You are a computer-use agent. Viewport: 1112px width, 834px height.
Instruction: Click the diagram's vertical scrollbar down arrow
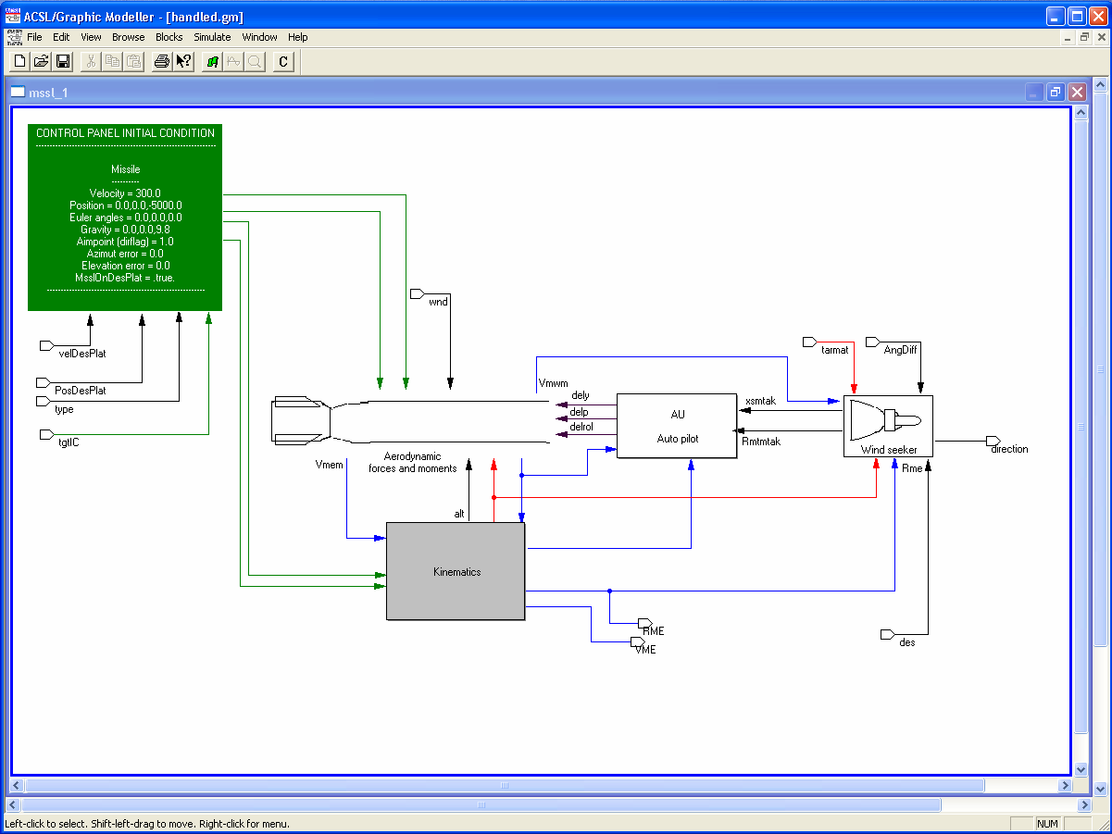pyautogui.click(x=1081, y=768)
